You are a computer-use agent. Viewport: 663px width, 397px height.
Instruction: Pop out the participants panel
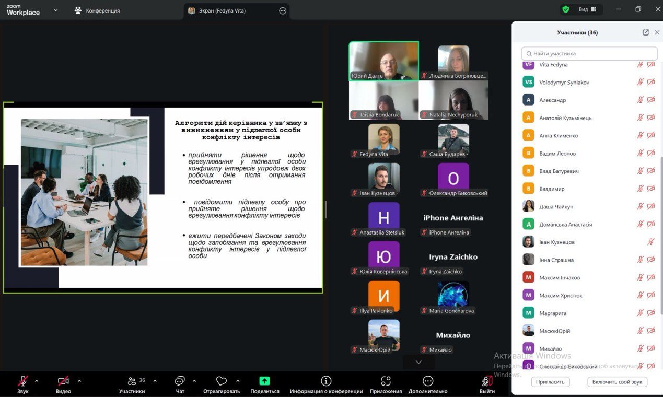pos(646,32)
